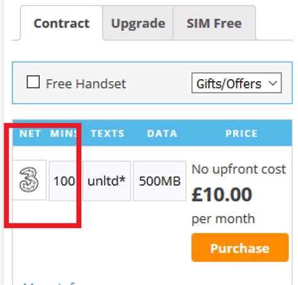Image resolution: width=298 pixels, height=285 pixels.
Task: Click the Three network logo
Action: coord(29,180)
